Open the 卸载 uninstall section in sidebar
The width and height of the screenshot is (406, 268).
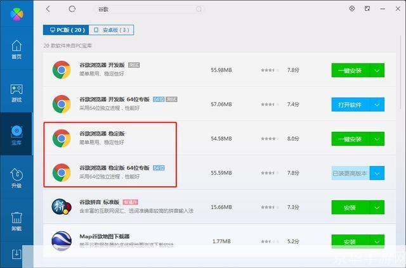point(16,222)
